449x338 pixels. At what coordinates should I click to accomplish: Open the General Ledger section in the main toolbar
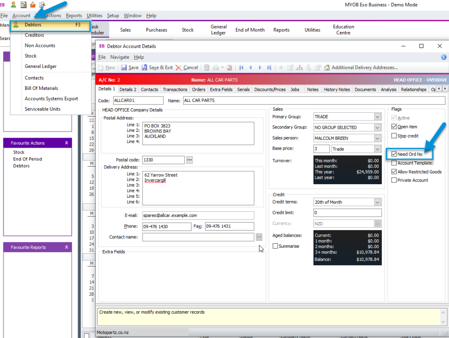[218, 30]
